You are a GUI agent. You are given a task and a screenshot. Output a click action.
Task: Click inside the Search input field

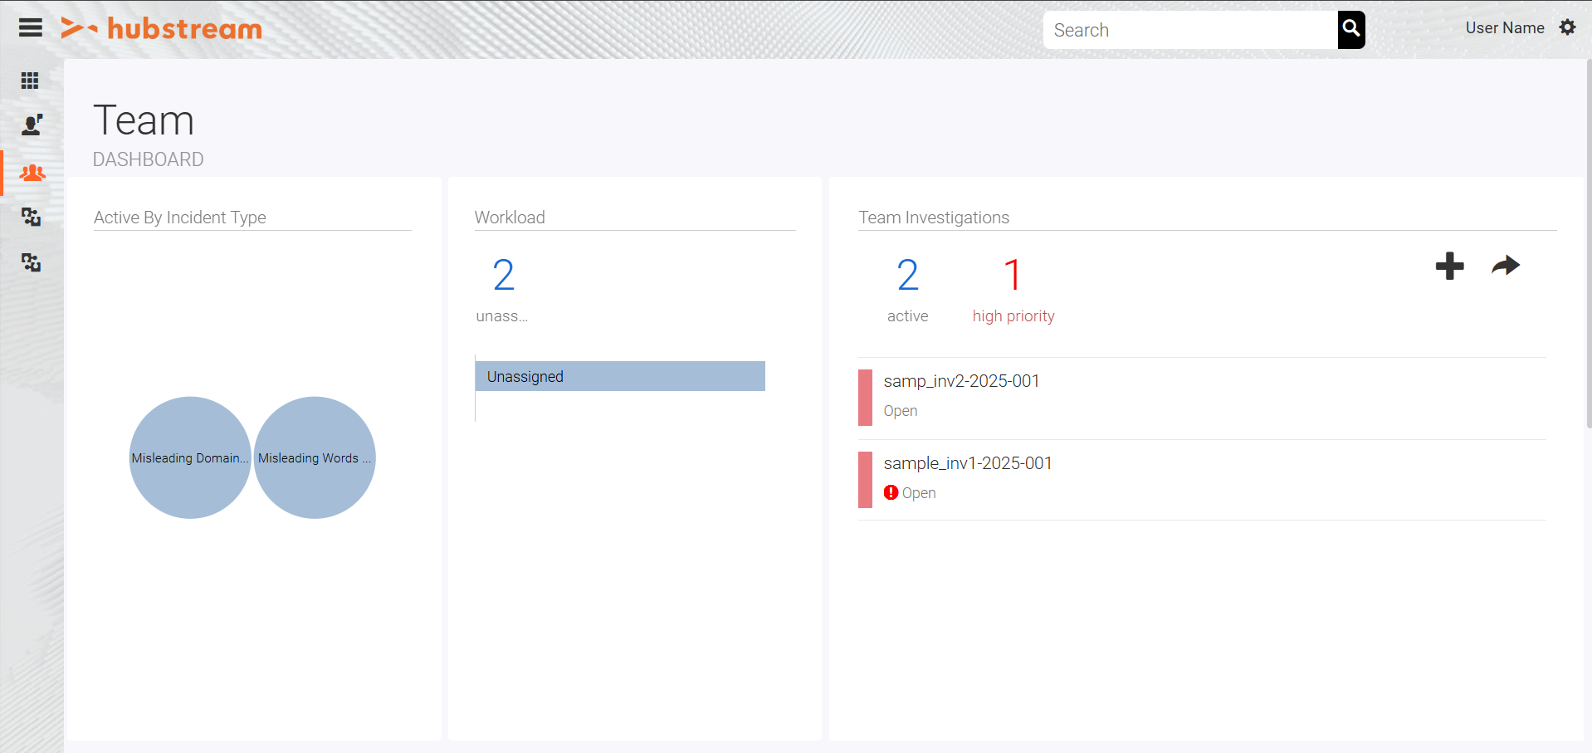coord(1187,30)
